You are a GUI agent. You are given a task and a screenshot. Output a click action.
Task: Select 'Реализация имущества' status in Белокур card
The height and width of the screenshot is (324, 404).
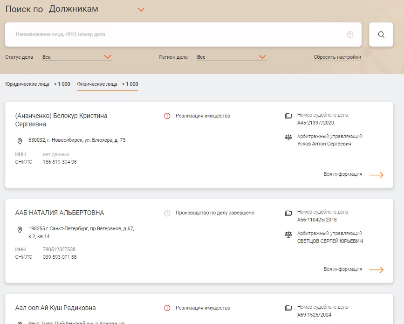coord(203,116)
